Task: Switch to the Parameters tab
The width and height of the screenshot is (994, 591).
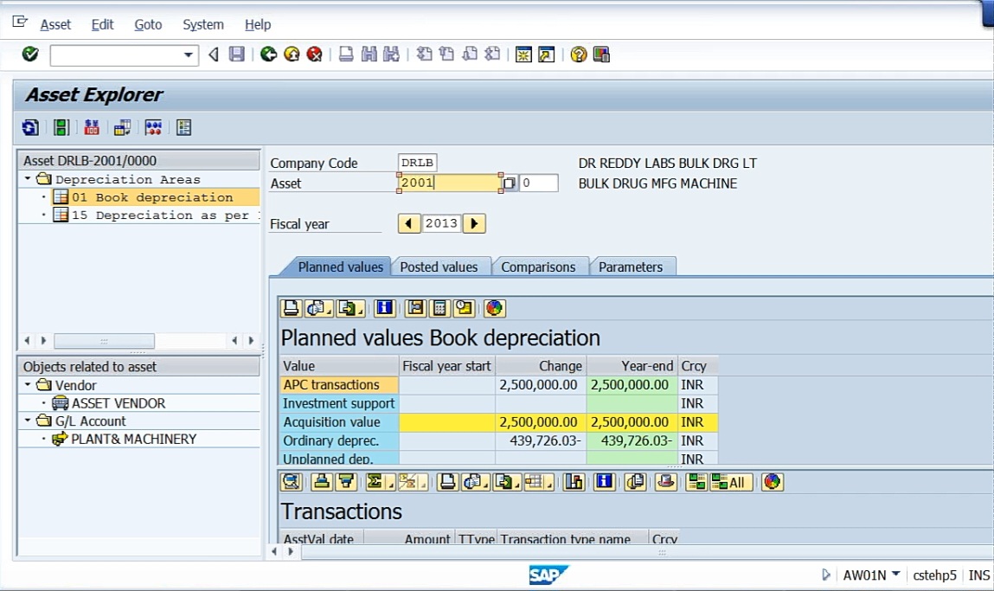Action: pyautogui.click(x=630, y=267)
